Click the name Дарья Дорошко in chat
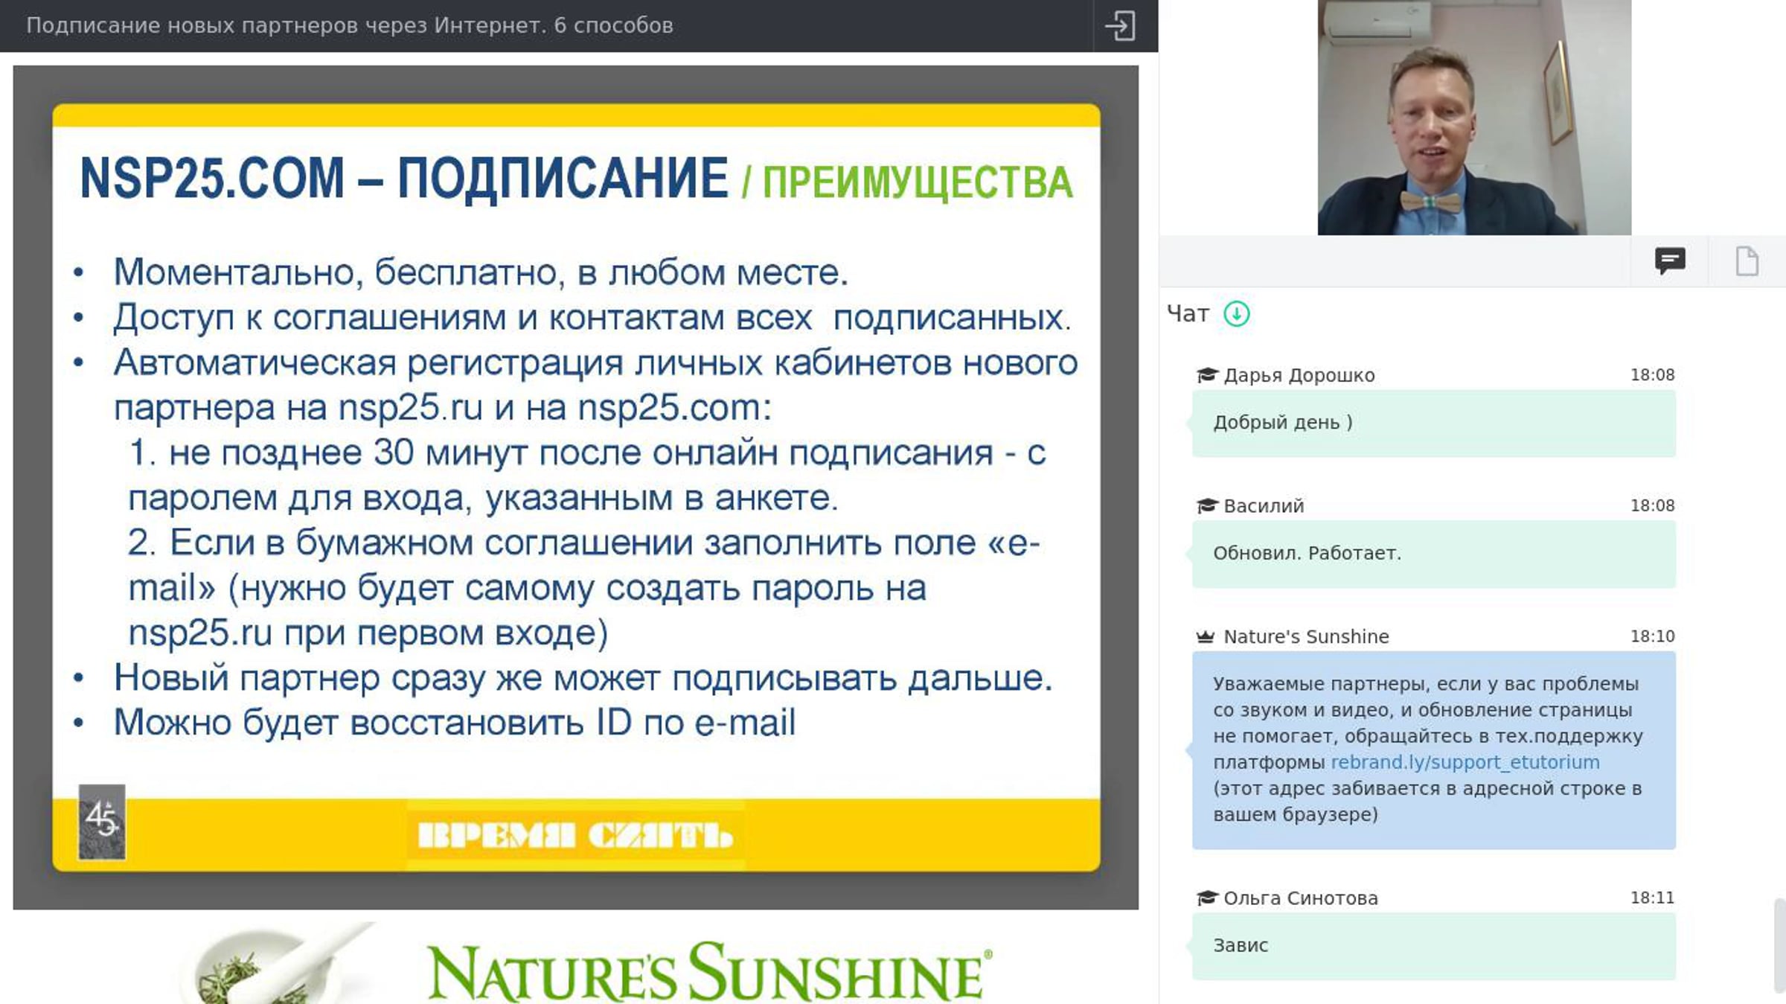This screenshot has width=1786, height=1004. pyautogui.click(x=1299, y=375)
